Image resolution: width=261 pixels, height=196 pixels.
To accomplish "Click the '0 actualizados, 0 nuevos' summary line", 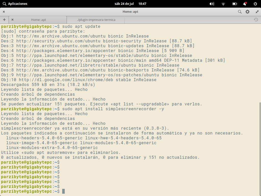I will (100, 157).
